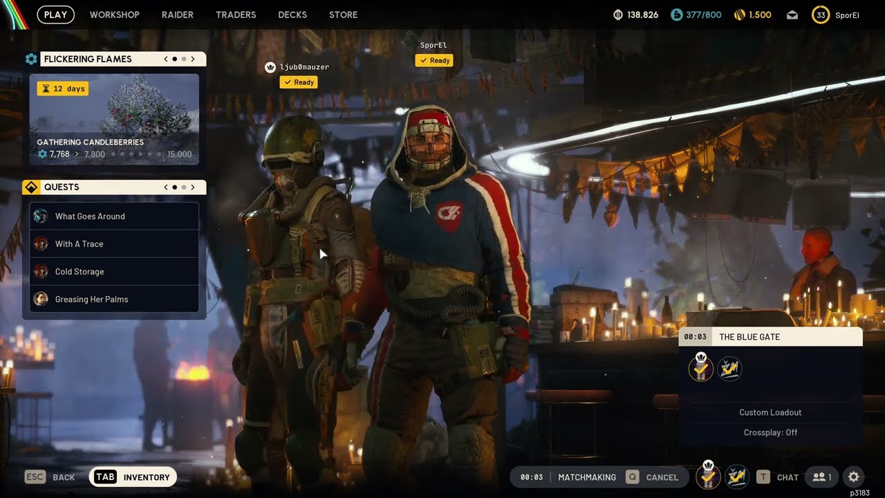Open the PLAY tab
The width and height of the screenshot is (885, 498).
click(55, 15)
